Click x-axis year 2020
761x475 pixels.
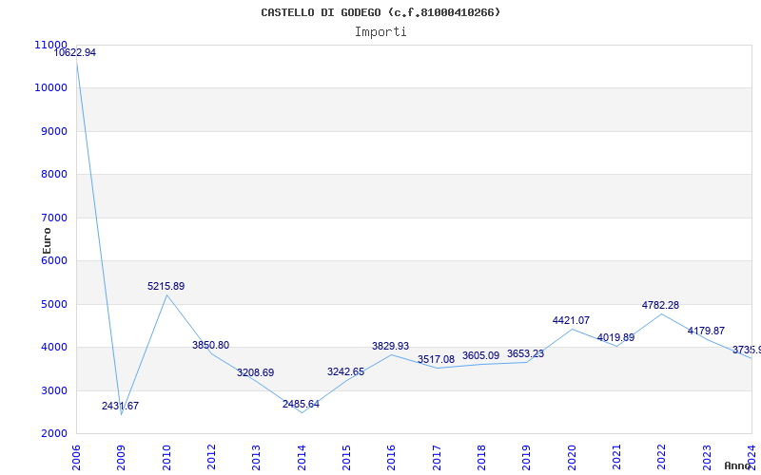pos(572,457)
